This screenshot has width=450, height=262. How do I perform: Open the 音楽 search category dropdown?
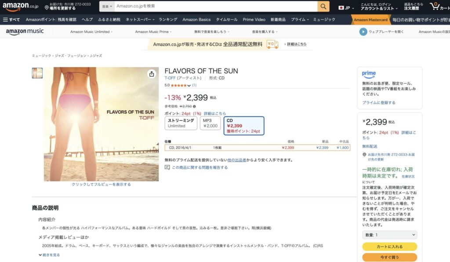pos(106,6)
